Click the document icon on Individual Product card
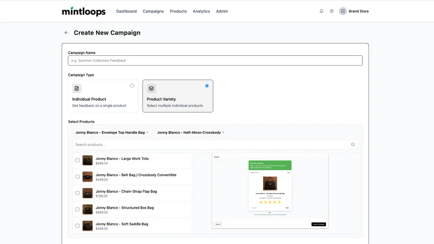Image resolution: width=434 pixels, height=244 pixels. (x=76, y=88)
